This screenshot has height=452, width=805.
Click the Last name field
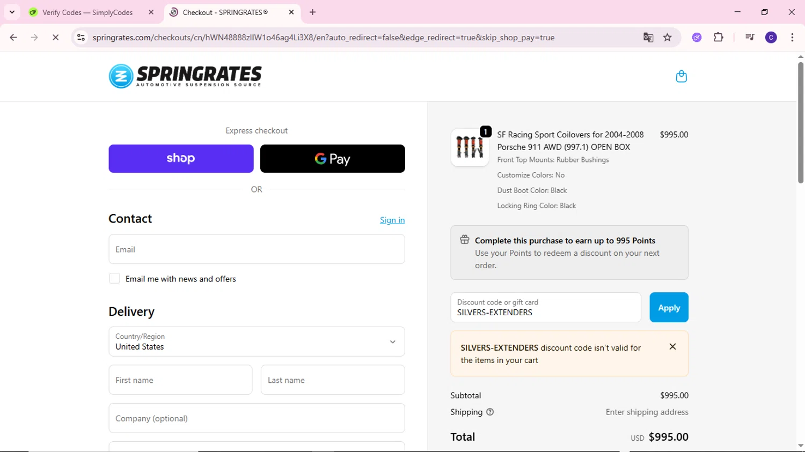coord(333,380)
